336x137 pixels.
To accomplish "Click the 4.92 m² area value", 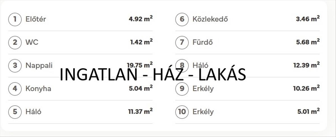I will coord(141,19).
